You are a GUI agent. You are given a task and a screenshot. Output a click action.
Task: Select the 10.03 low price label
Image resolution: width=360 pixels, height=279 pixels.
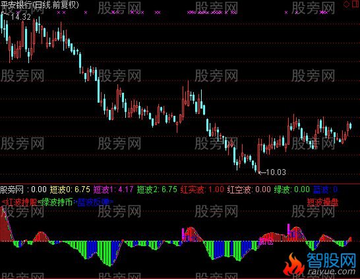point(276,172)
